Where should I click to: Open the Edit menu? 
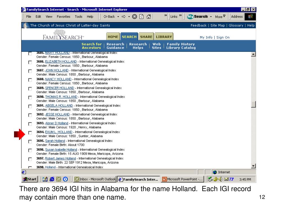pos(38,17)
